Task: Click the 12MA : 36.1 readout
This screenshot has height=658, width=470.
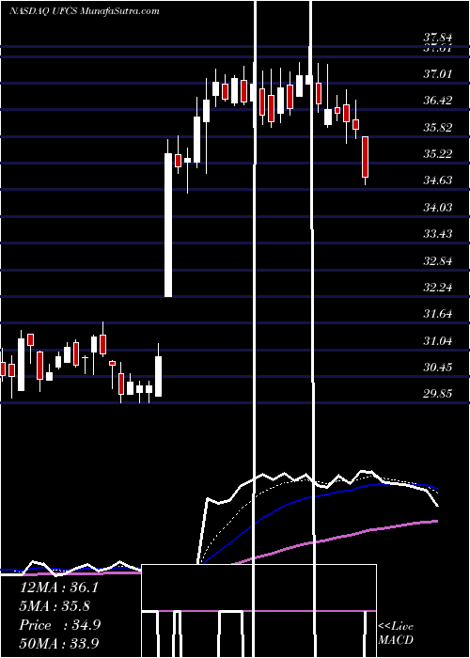Action: pos(59,587)
